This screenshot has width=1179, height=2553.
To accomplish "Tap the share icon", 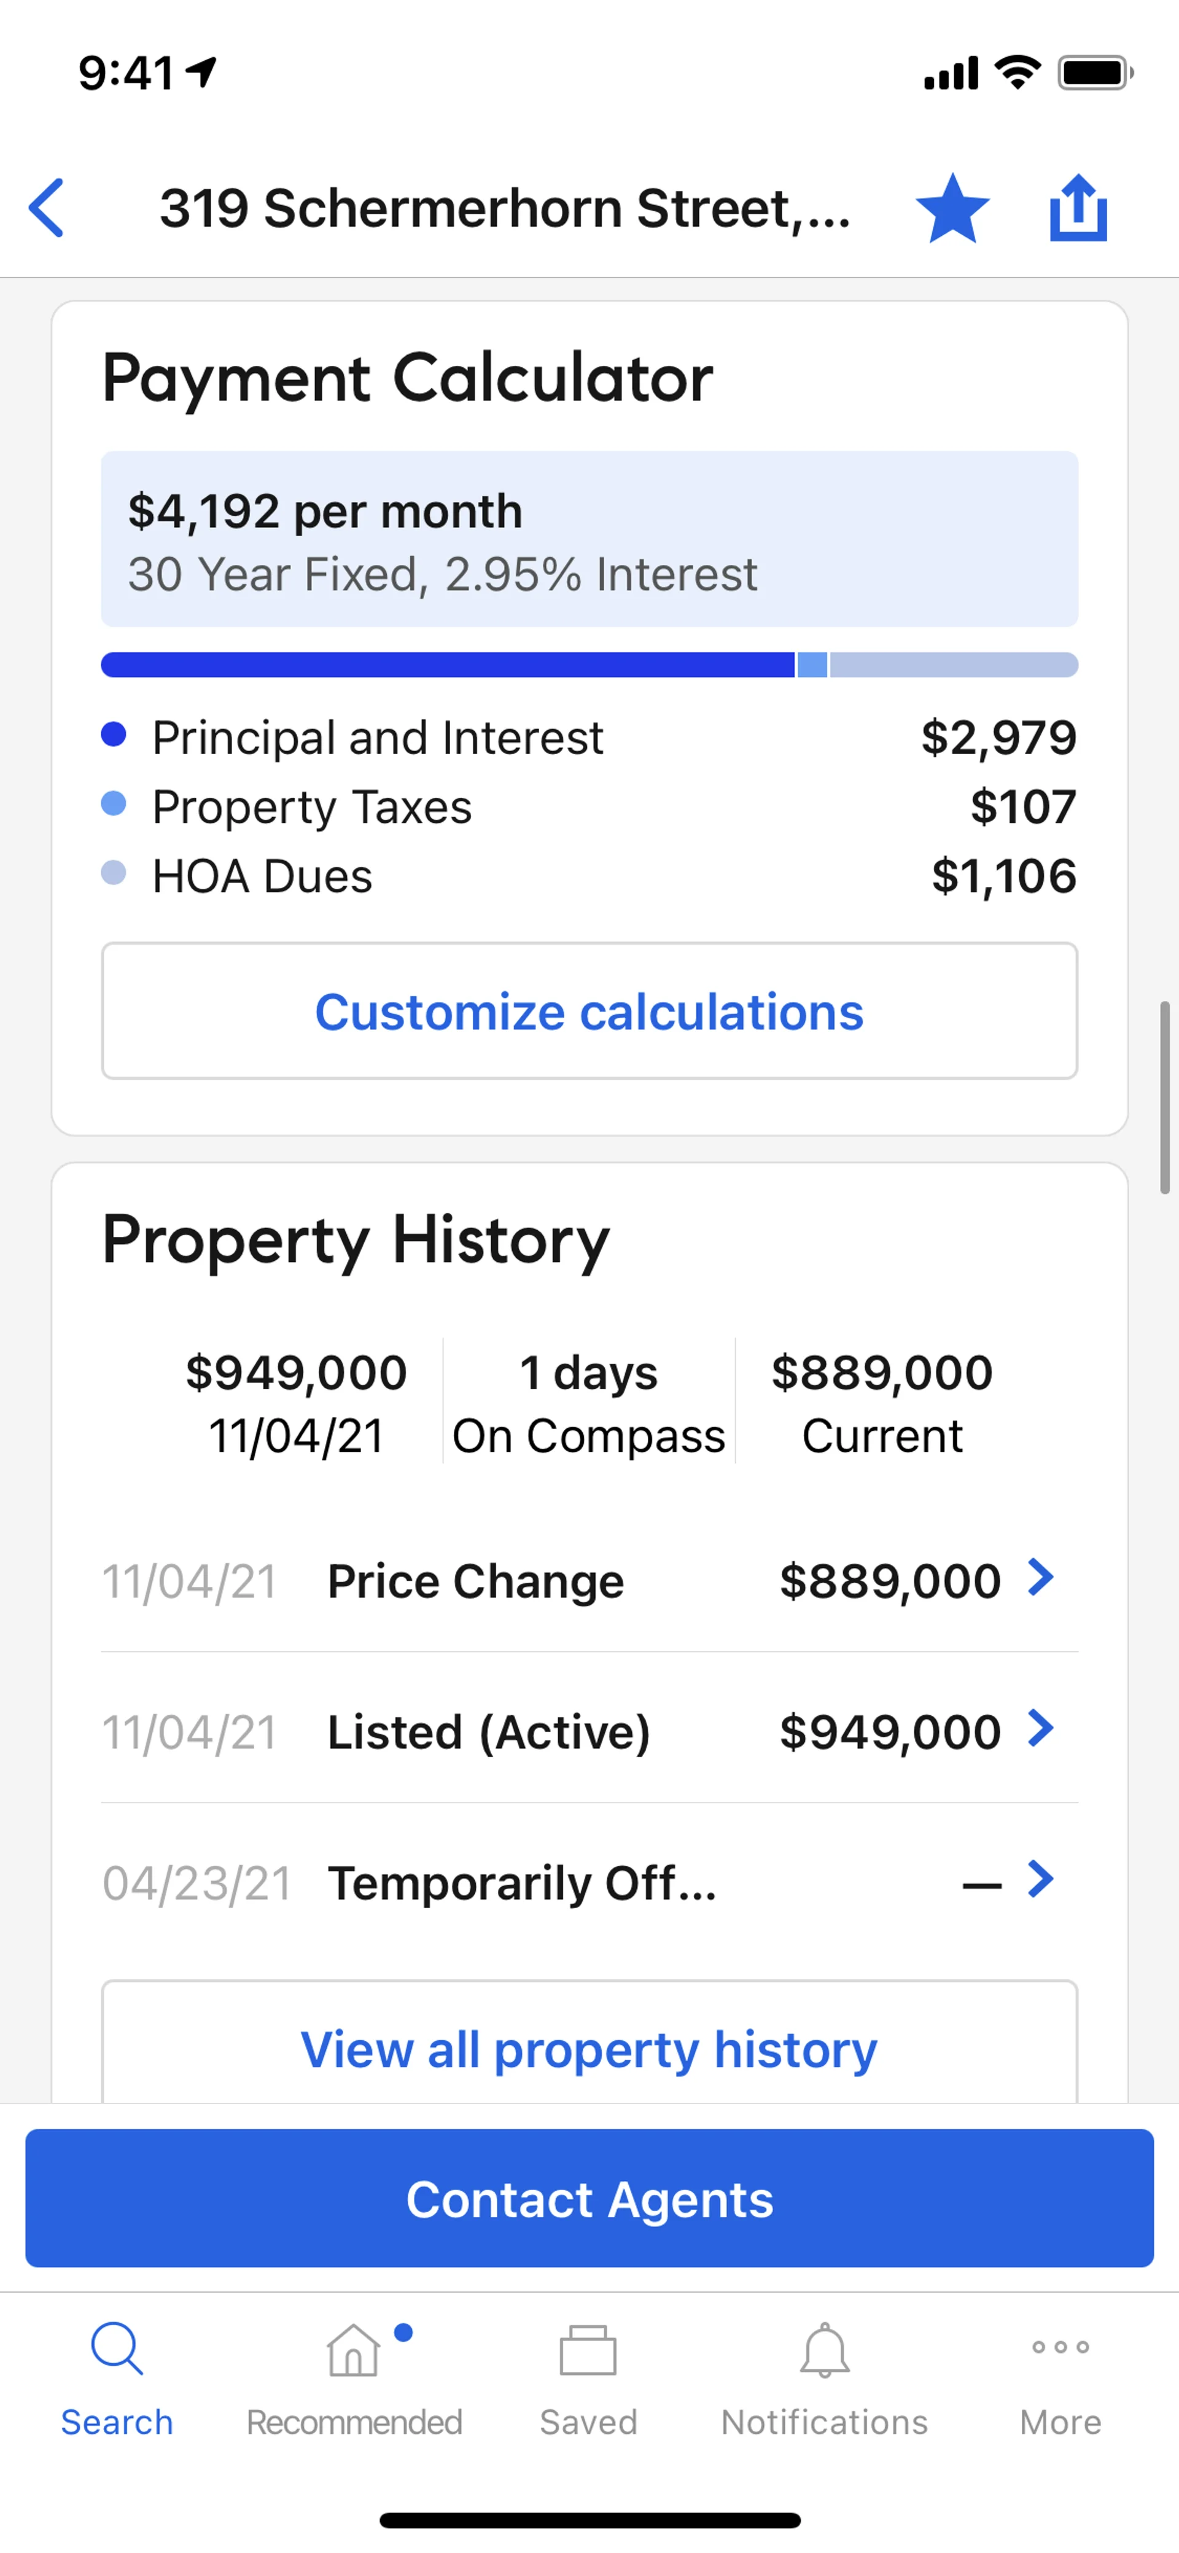I will coord(1078,208).
